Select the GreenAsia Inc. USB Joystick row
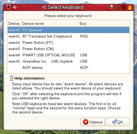Image resolution: width=137 pixels, height=134 pixels. pyautogui.click(x=68, y=62)
